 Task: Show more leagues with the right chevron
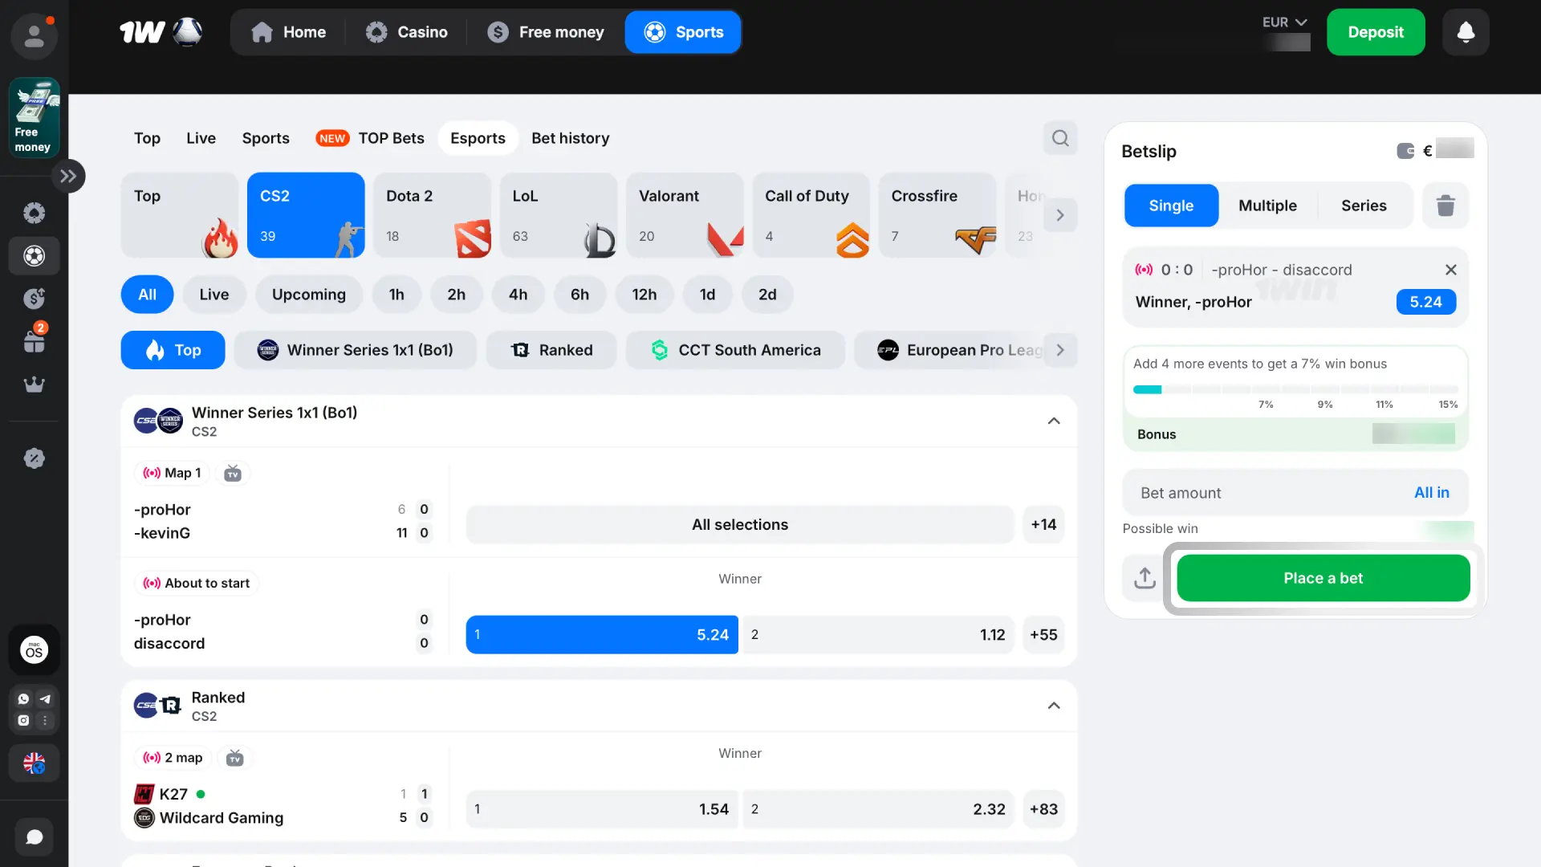(x=1060, y=350)
